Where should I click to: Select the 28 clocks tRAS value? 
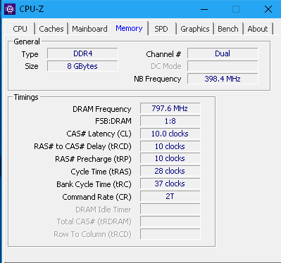click(170, 171)
